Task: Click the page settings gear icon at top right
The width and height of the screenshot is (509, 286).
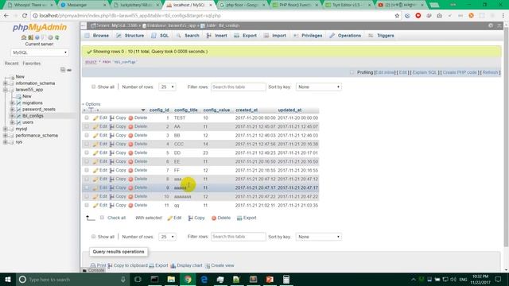Action: tap(491, 25)
